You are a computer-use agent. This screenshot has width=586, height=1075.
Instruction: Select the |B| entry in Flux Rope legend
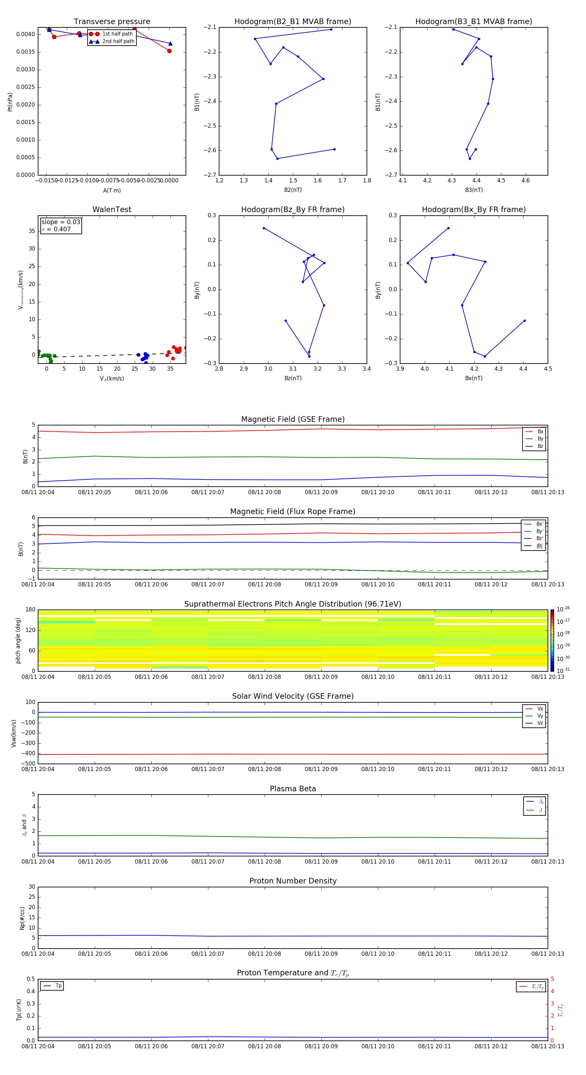tap(534, 546)
